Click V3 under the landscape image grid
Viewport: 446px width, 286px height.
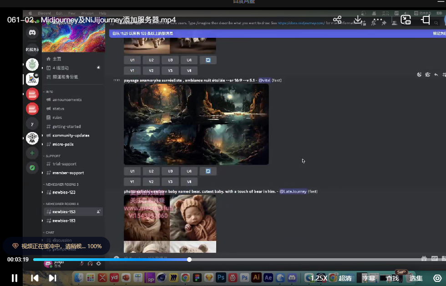[x=170, y=182]
